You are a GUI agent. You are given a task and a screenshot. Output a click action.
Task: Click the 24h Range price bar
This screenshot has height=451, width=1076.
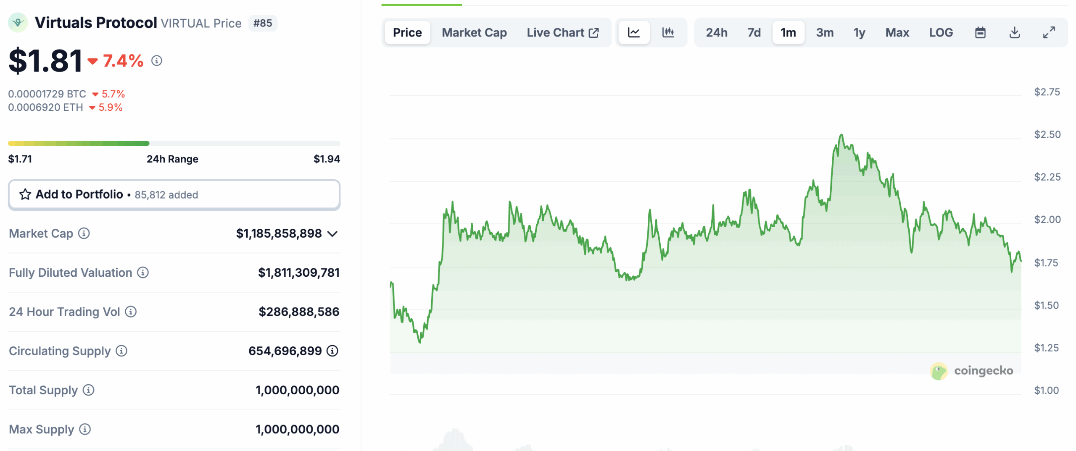(x=174, y=143)
